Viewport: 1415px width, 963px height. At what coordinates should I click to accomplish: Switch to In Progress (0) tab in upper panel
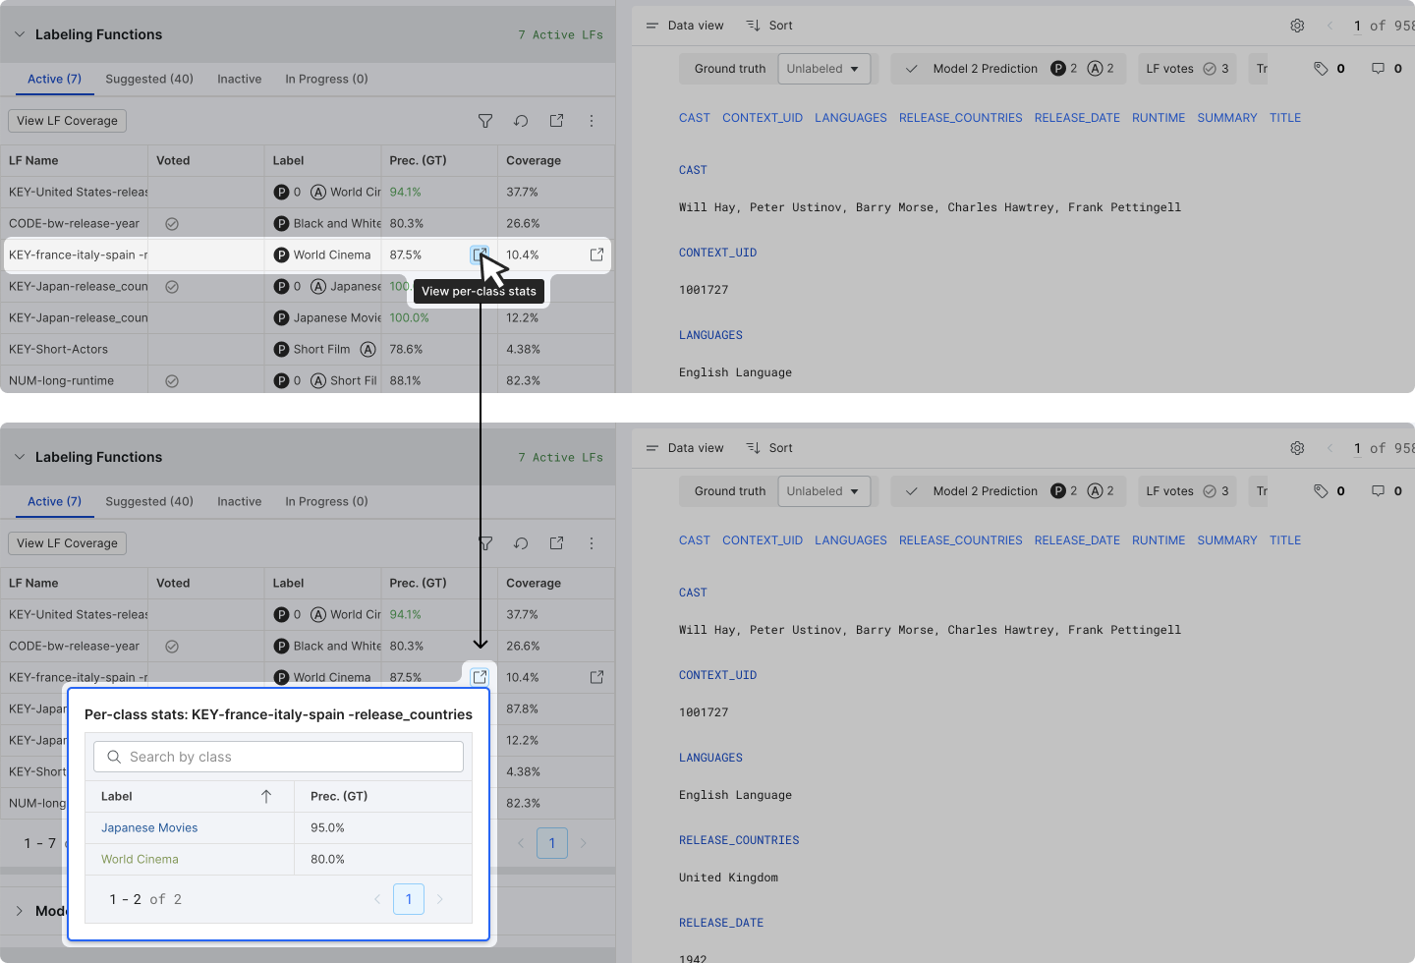point(326,79)
